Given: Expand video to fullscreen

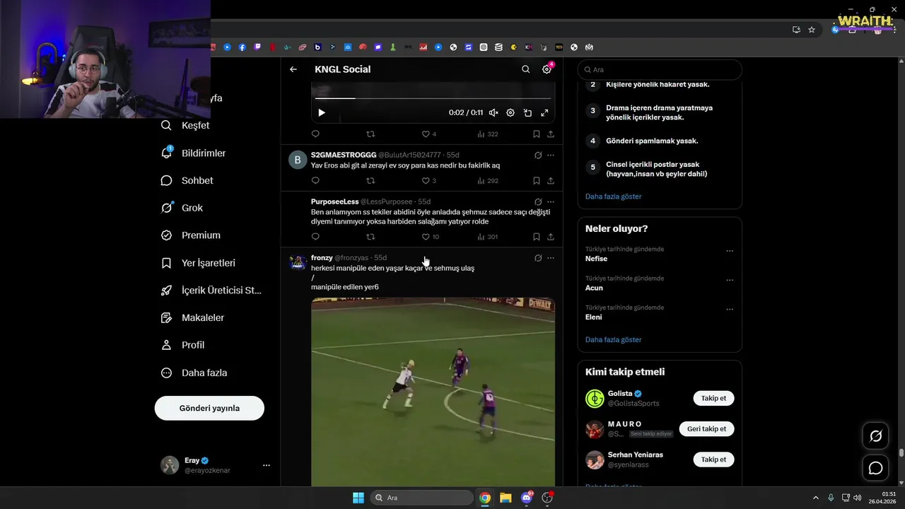Looking at the screenshot, I should pyautogui.click(x=544, y=112).
